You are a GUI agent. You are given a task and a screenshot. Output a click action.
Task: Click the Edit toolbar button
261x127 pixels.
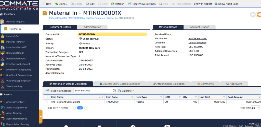tap(90, 4)
